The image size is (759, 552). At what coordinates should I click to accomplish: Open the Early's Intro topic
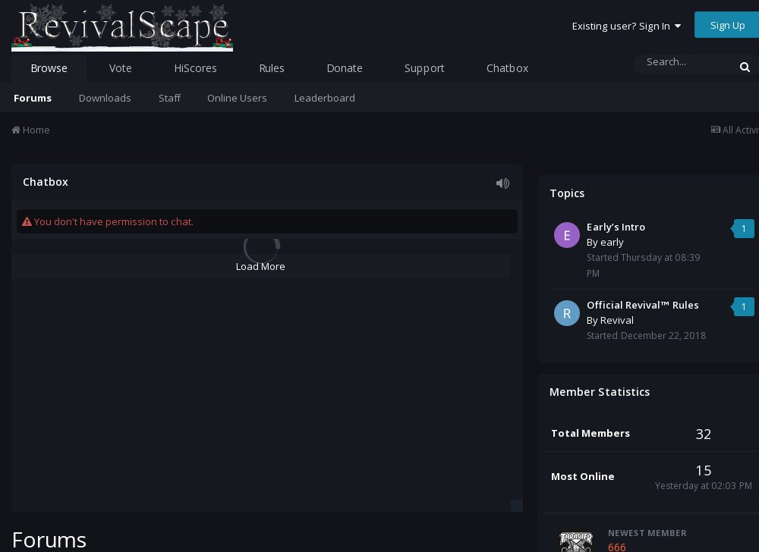(x=616, y=227)
